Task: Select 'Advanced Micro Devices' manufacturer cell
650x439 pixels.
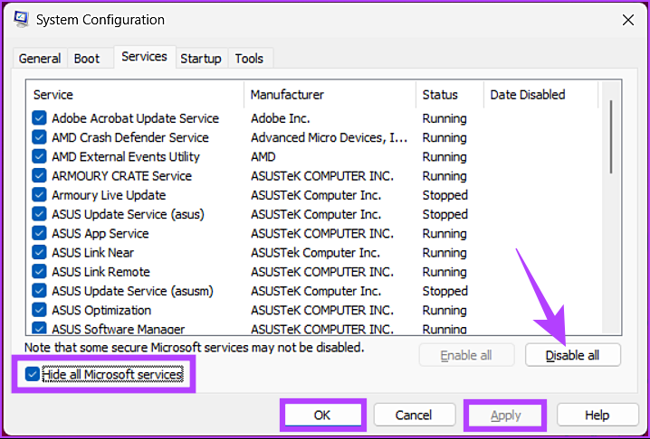Action: click(x=330, y=137)
